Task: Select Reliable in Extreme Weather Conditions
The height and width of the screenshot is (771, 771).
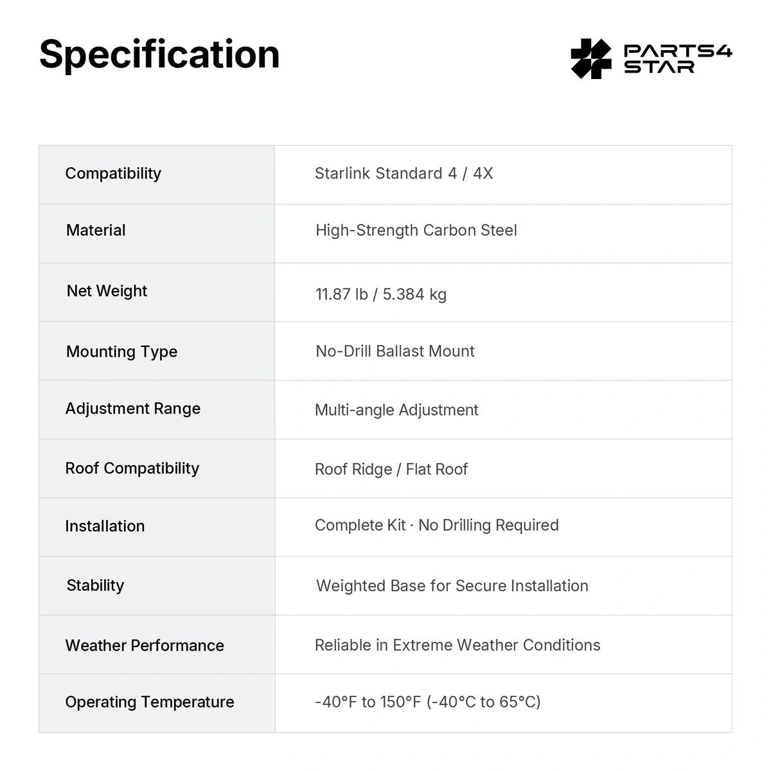Action: pyautogui.click(x=457, y=645)
